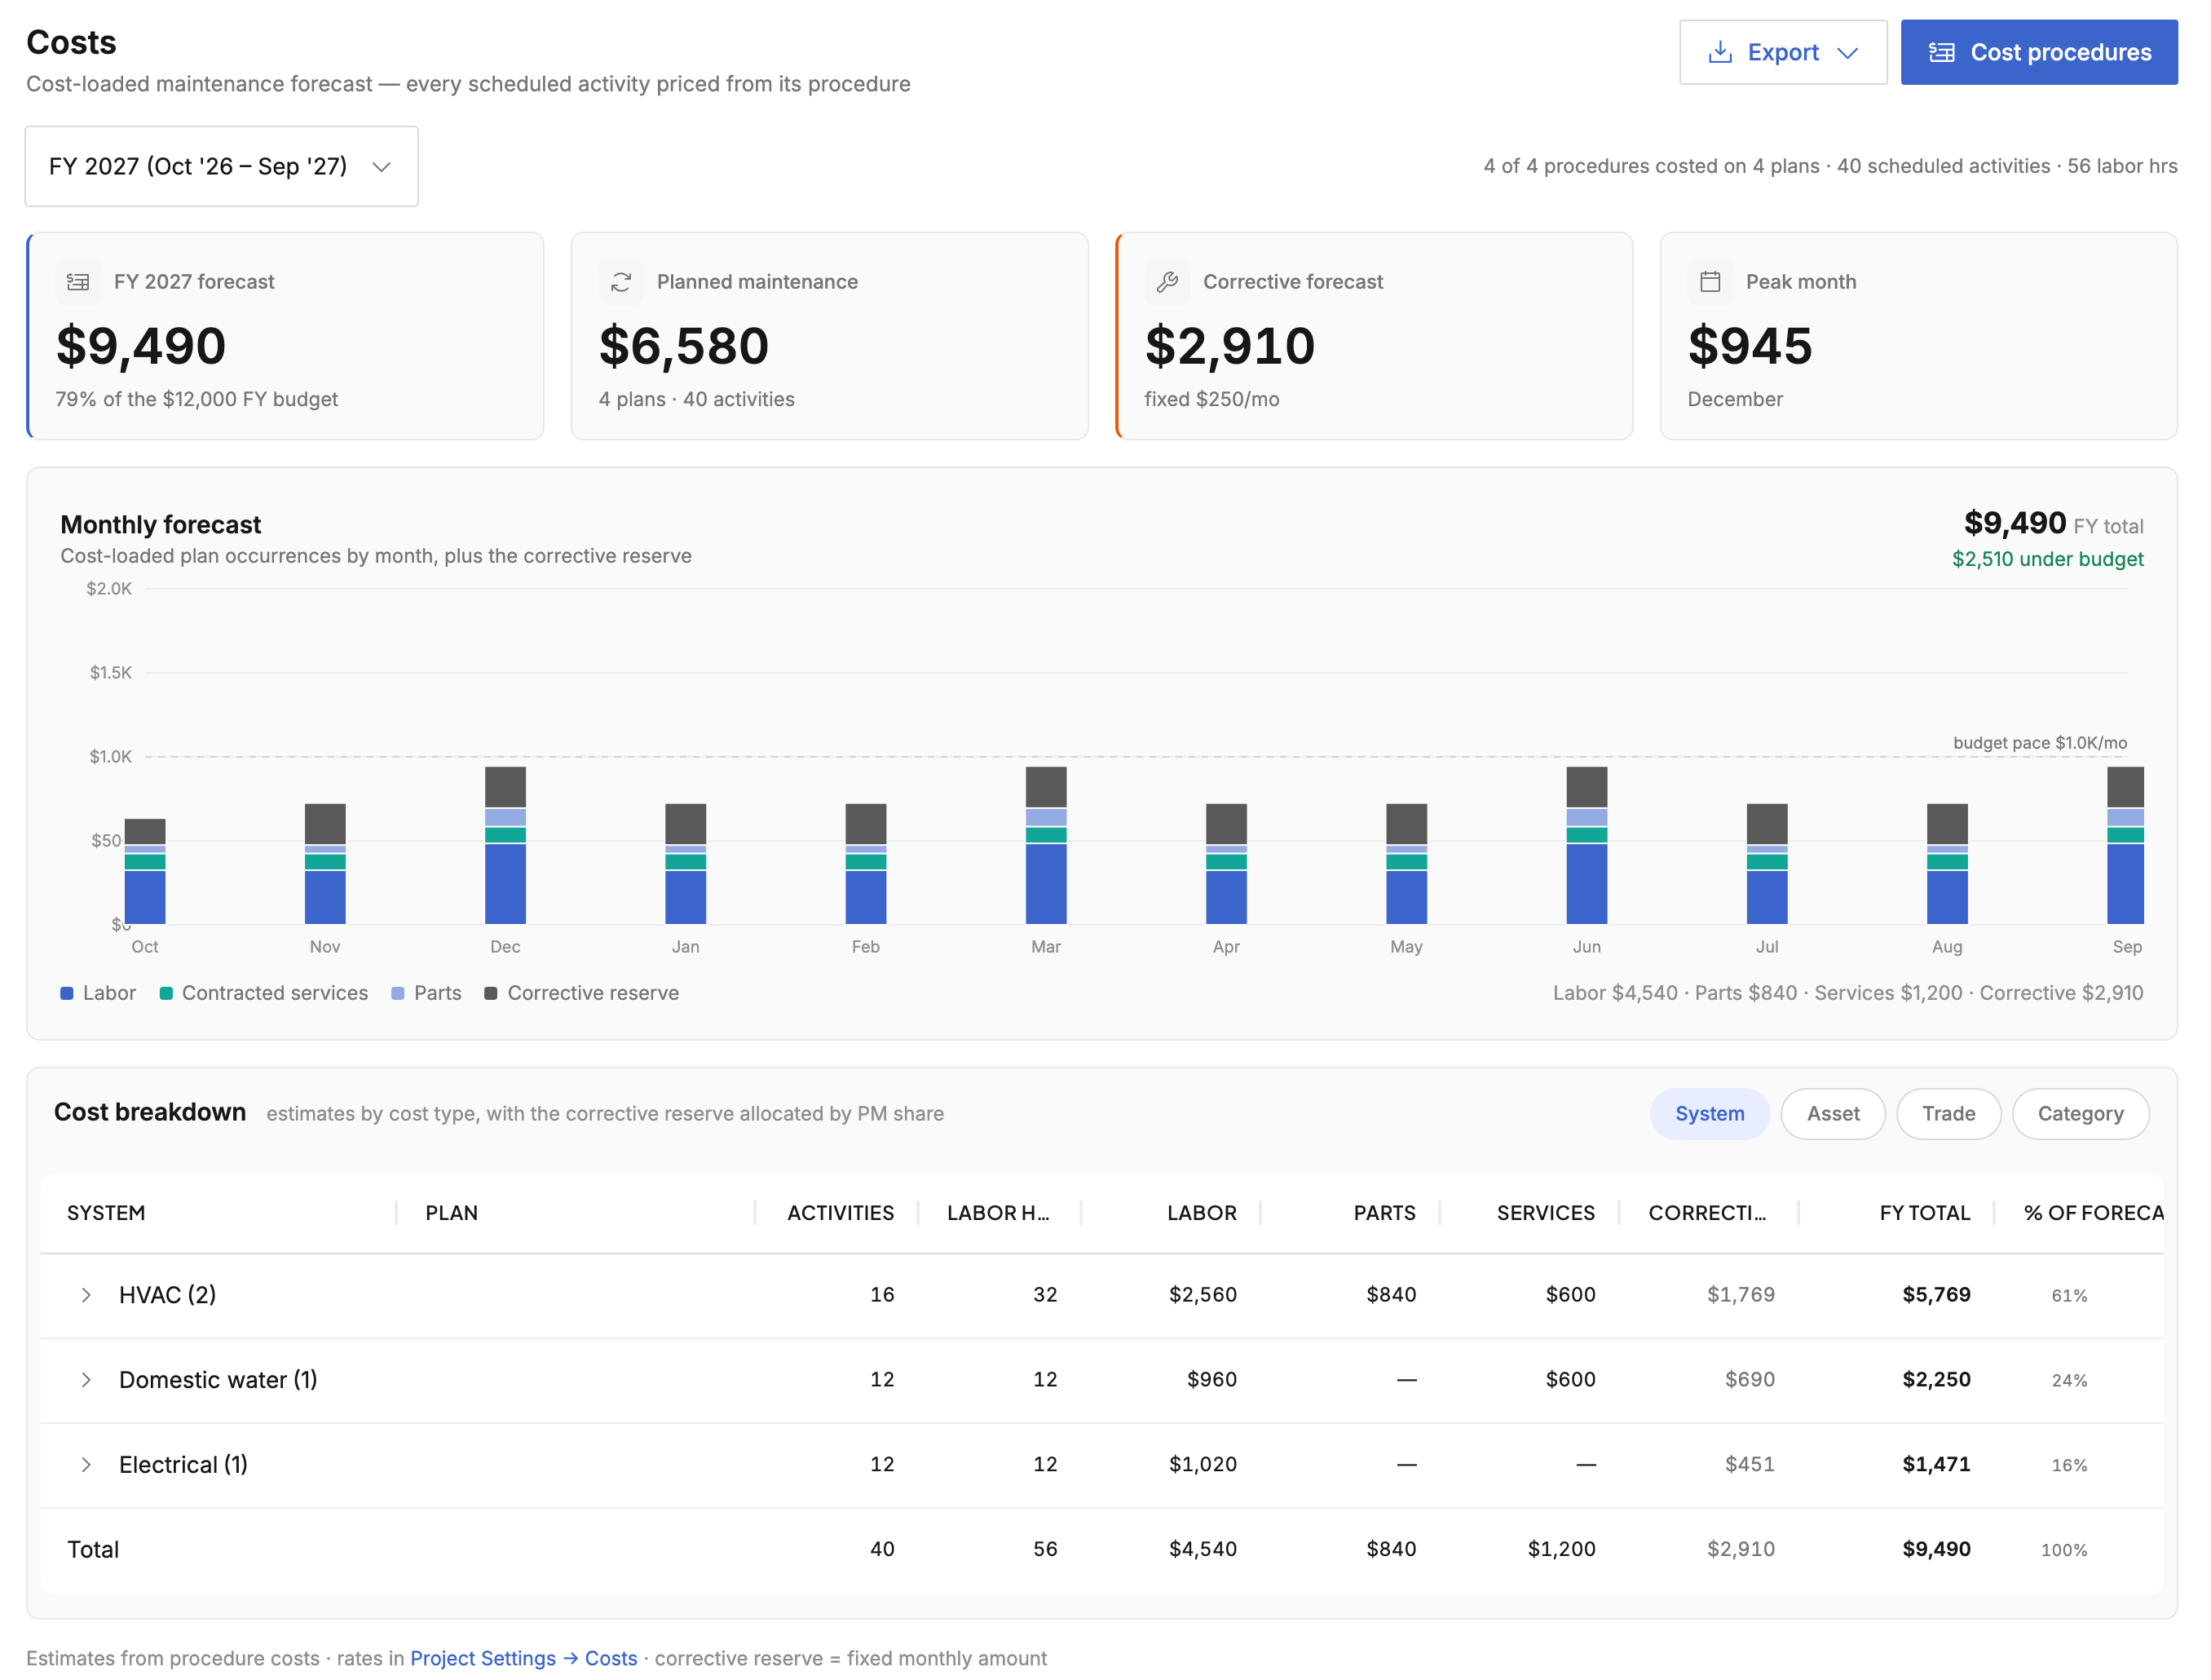
Task: Click the Cost procedures list icon
Action: (x=1941, y=52)
